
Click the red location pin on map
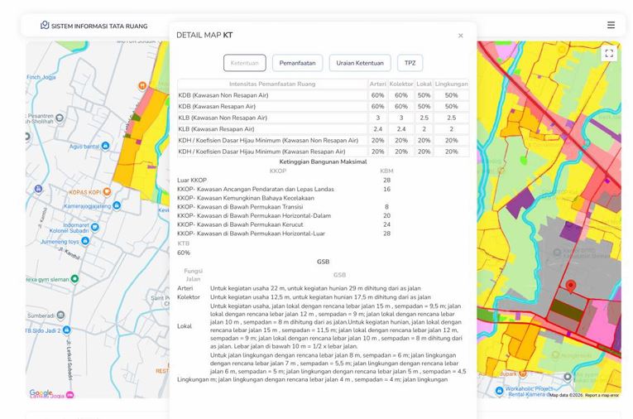[570, 286]
